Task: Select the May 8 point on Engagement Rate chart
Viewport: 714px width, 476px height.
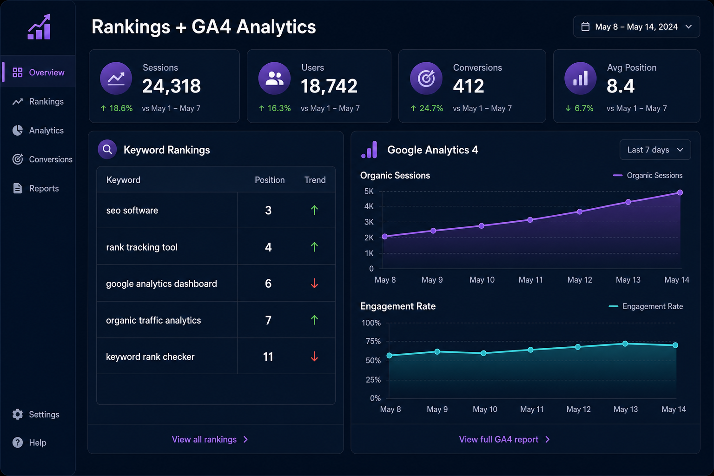Action: pyautogui.click(x=390, y=356)
